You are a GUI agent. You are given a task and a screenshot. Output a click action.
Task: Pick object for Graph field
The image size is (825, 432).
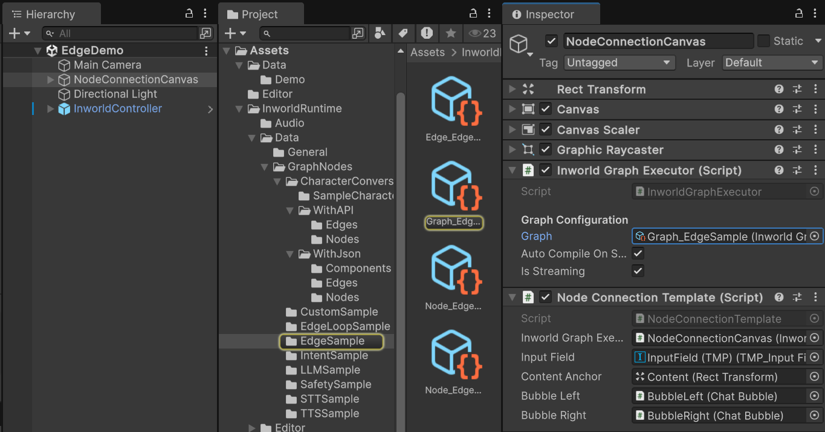point(814,237)
